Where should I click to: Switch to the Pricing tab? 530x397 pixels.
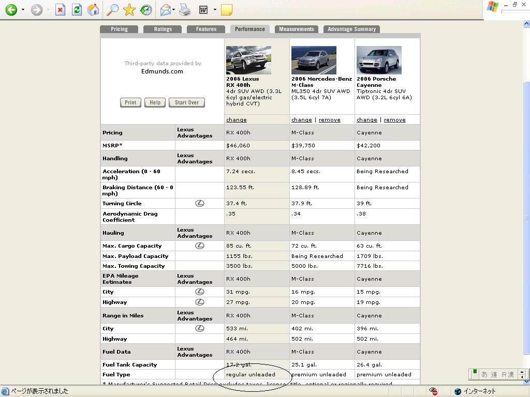(x=119, y=29)
